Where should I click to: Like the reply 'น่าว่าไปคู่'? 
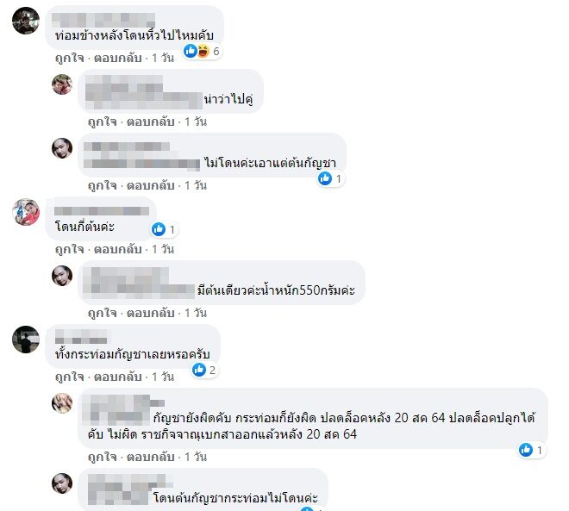(x=102, y=122)
